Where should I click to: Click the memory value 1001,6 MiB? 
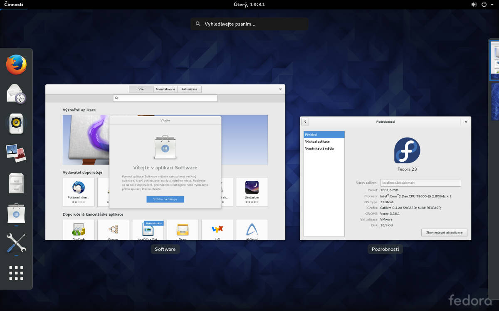tap(389, 190)
